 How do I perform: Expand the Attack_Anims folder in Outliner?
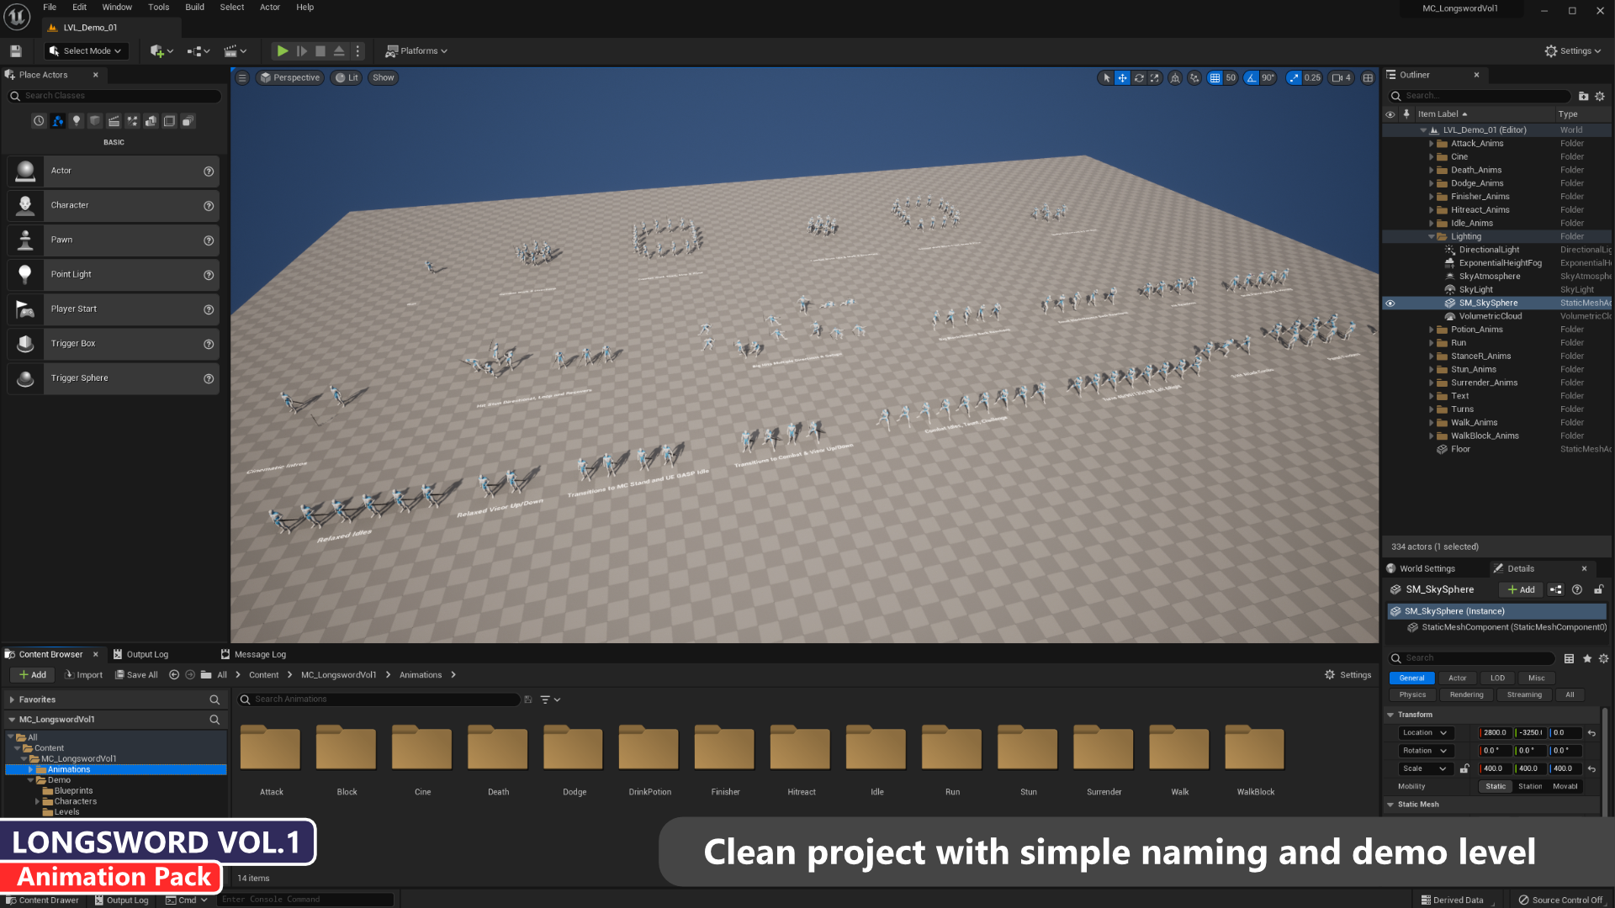pyautogui.click(x=1431, y=144)
